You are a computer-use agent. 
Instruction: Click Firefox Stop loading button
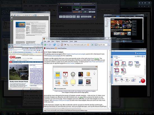coord(58,45)
